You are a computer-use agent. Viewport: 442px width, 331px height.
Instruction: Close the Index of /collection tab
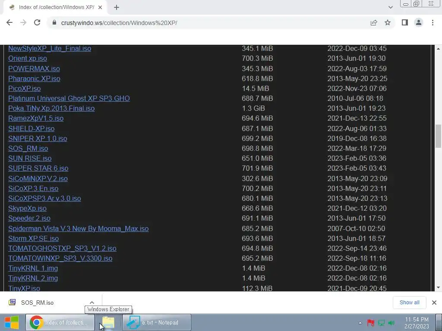click(x=100, y=7)
